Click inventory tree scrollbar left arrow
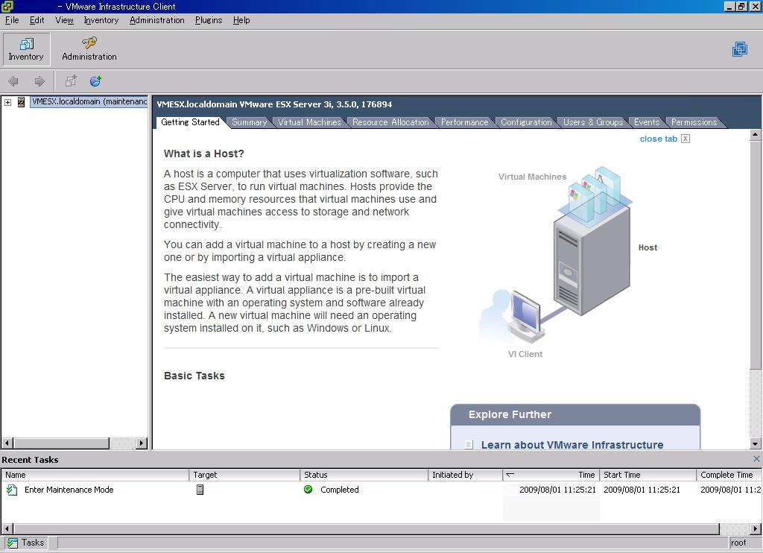This screenshot has height=553, width=763. click(x=7, y=443)
